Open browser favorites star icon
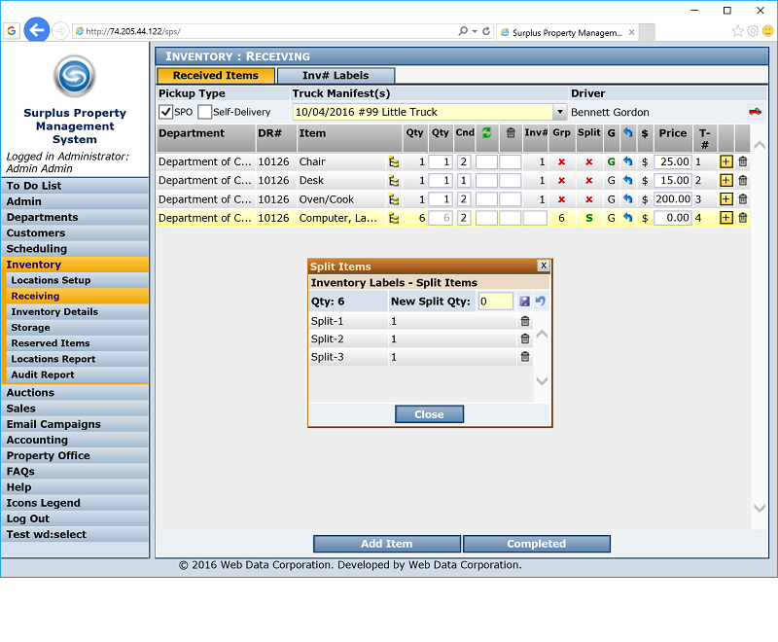The height and width of the screenshot is (642, 778). pyautogui.click(x=737, y=31)
